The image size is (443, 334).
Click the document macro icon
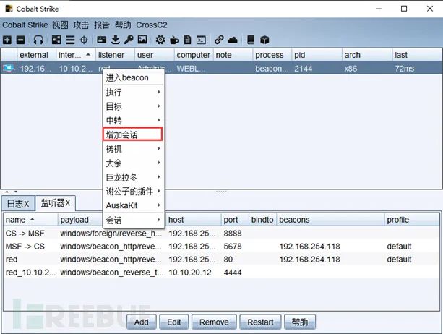[x=188, y=40]
